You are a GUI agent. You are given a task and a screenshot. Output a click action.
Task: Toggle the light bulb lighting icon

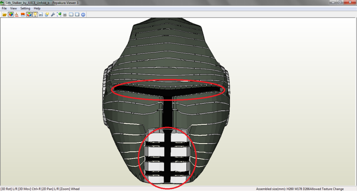click(35, 15)
